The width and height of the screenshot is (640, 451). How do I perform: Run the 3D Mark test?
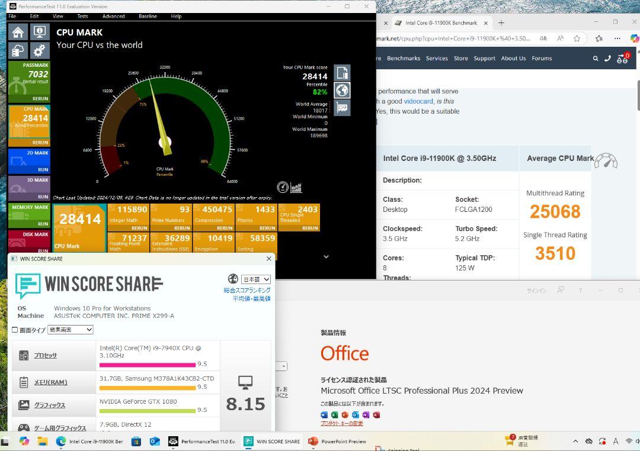point(43,196)
